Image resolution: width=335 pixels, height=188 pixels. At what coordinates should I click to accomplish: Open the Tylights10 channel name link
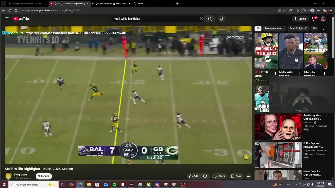pos(20,175)
